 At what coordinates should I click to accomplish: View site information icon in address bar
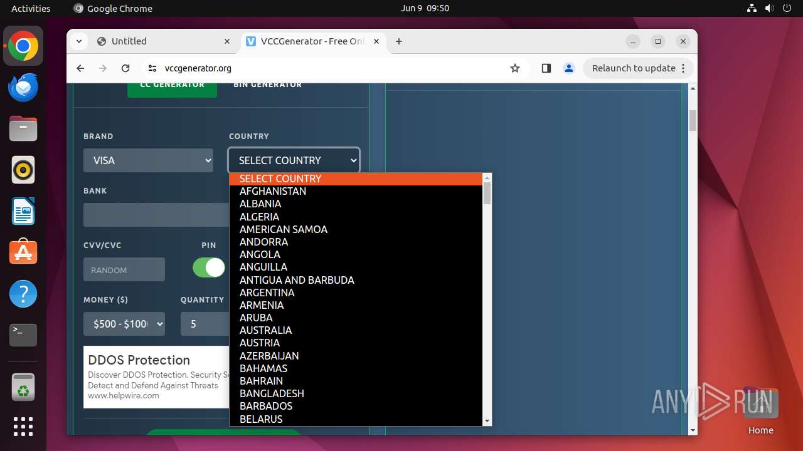coord(152,68)
